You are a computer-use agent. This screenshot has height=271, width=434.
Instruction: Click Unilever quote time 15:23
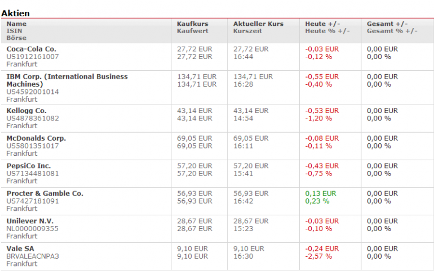click(x=243, y=229)
